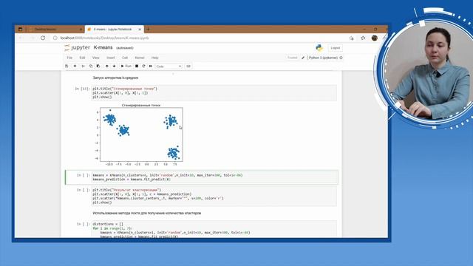Open the View menu
This screenshot has height=266, width=473.
[96, 58]
